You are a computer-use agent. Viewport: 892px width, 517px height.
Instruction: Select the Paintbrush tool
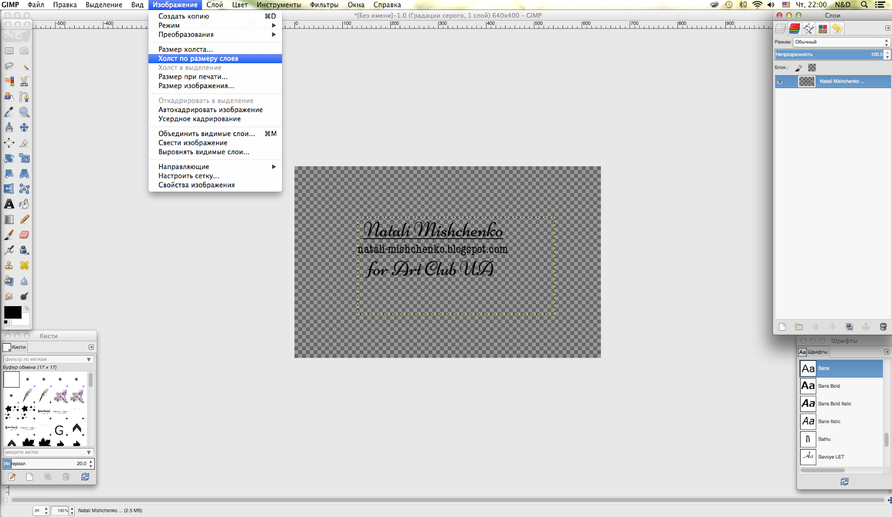(x=9, y=235)
